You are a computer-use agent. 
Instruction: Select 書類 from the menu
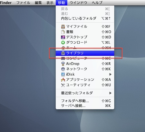[x=85, y=32]
